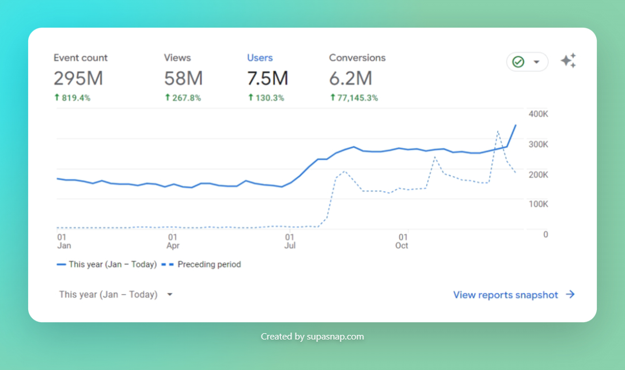Click the 7.5M Users value
The image size is (625, 370).
coord(267,78)
